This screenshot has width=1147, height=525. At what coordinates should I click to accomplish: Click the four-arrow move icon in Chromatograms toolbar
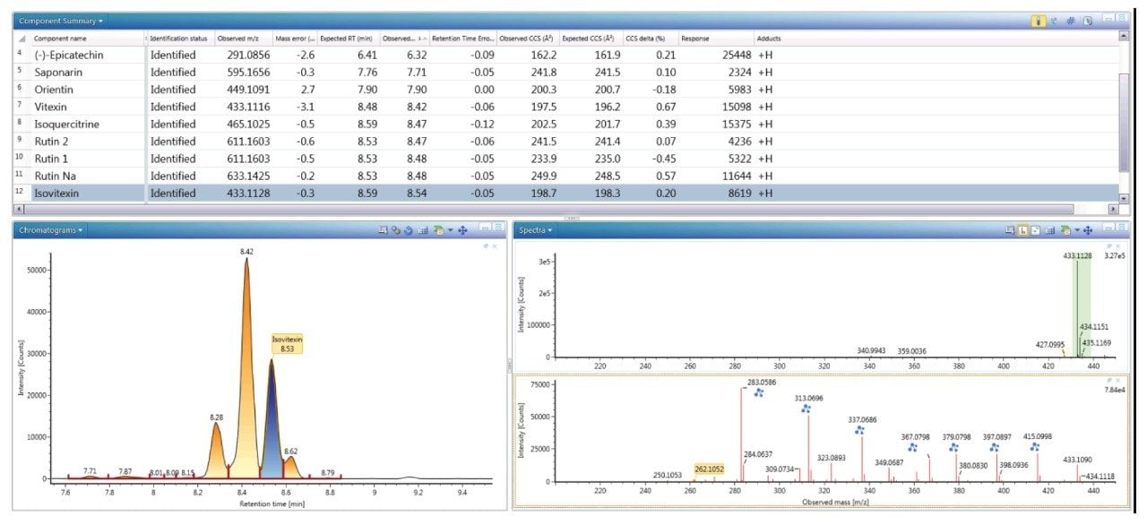462,230
